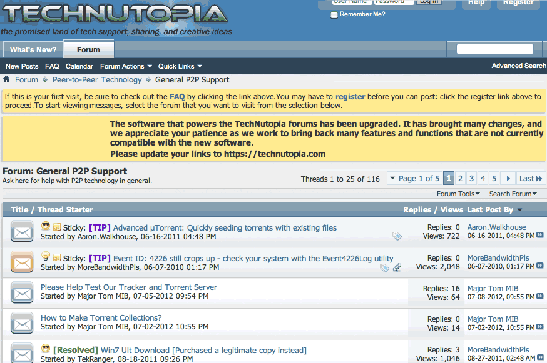
Task: Toggle the Remember Me checkbox
Action: point(334,14)
